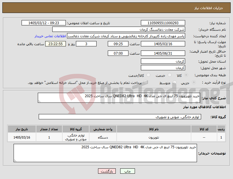Click the request creator name field
Screen dimensions: 233x179
[126, 36]
